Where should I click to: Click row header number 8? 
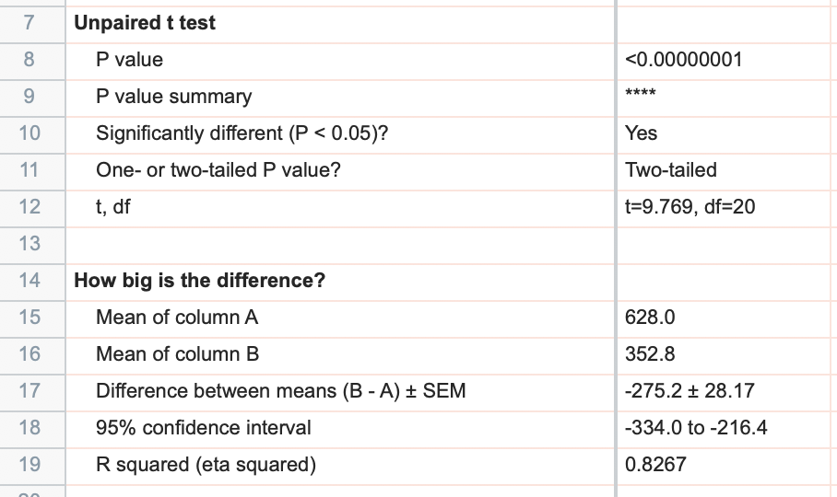[x=29, y=60]
